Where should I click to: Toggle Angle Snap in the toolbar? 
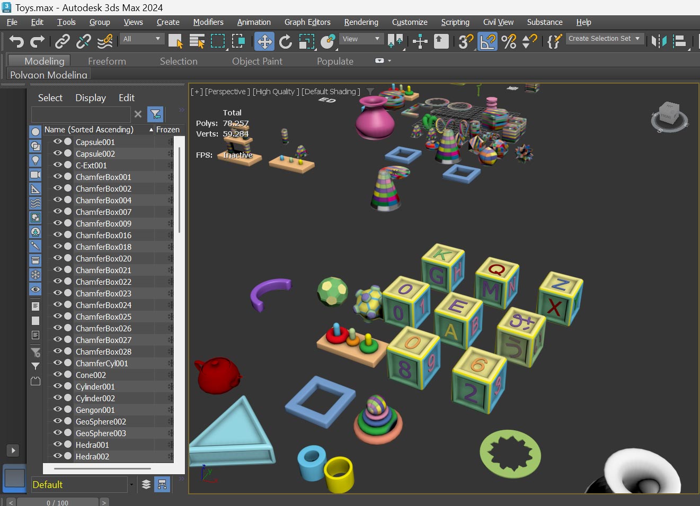(488, 41)
